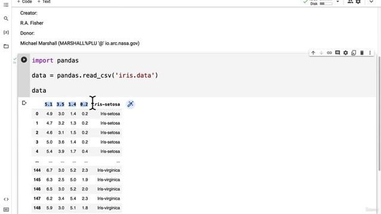Open the share people icon
The image size is (381, 214).
pyautogui.click(x=350, y=2)
